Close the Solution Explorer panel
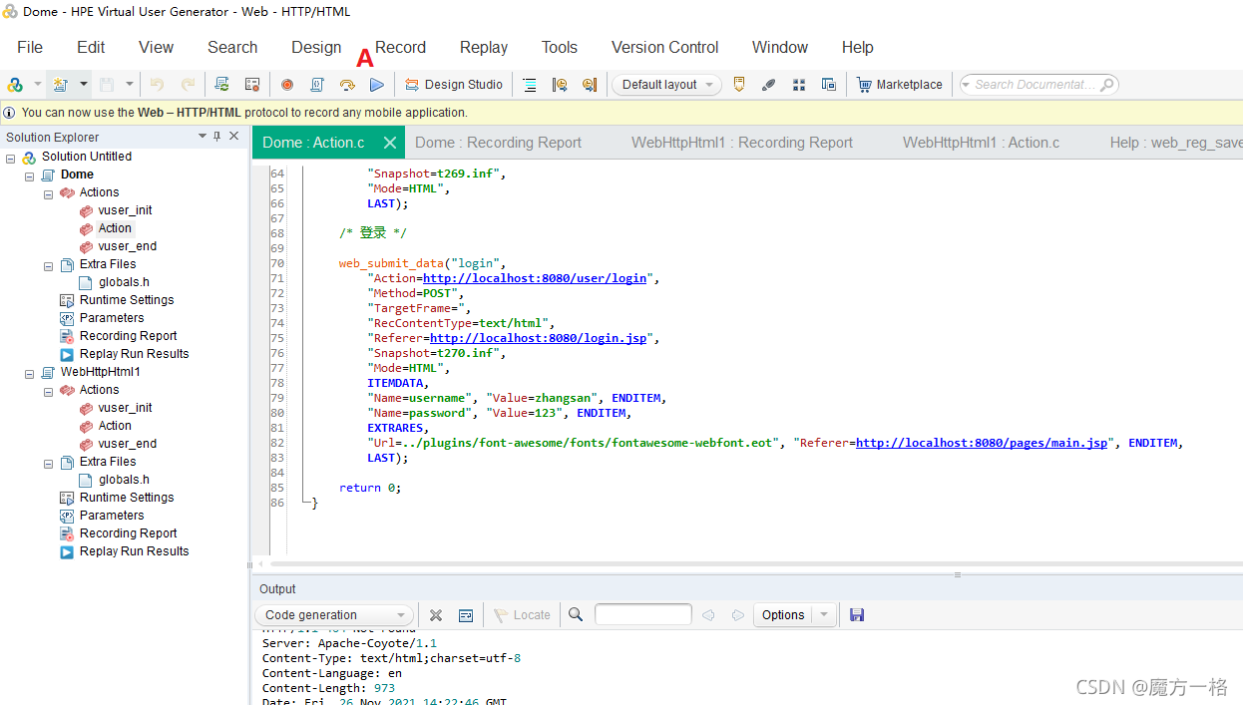This screenshot has height=705, width=1243. coord(234,137)
